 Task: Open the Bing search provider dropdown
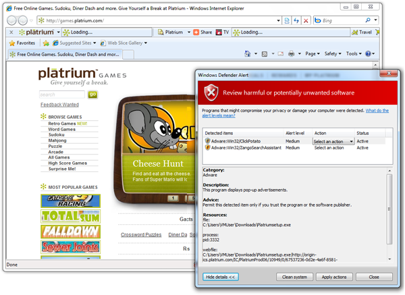click(x=375, y=20)
